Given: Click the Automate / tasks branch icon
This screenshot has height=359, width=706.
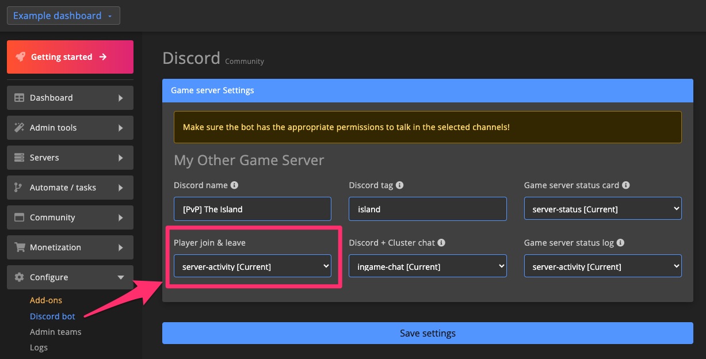Looking at the screenshot, I should tap(20, 188).
